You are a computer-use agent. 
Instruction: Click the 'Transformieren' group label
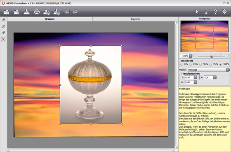click(190, 74)
